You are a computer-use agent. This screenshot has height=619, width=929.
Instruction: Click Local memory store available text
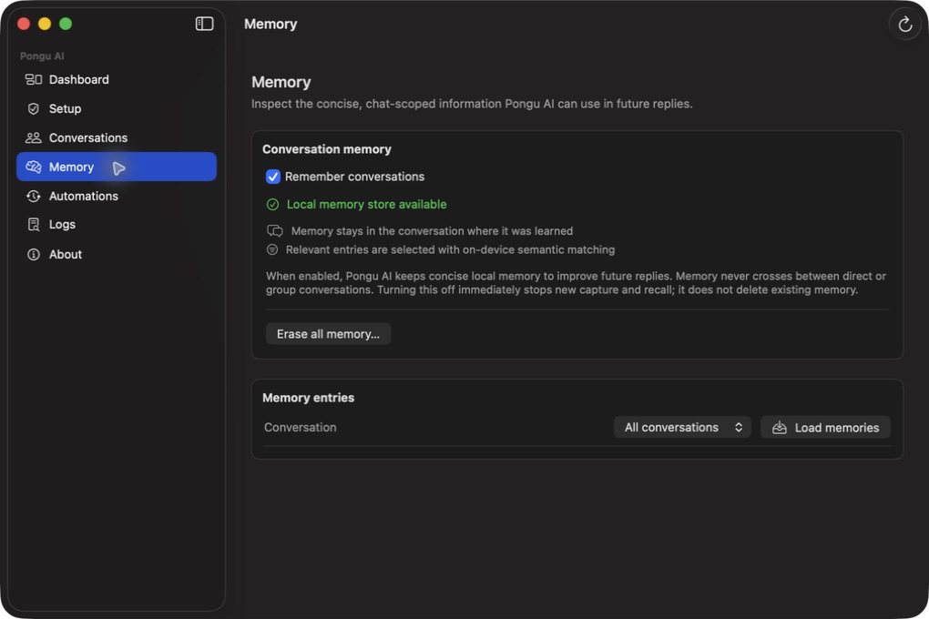(x=367, y=204)
